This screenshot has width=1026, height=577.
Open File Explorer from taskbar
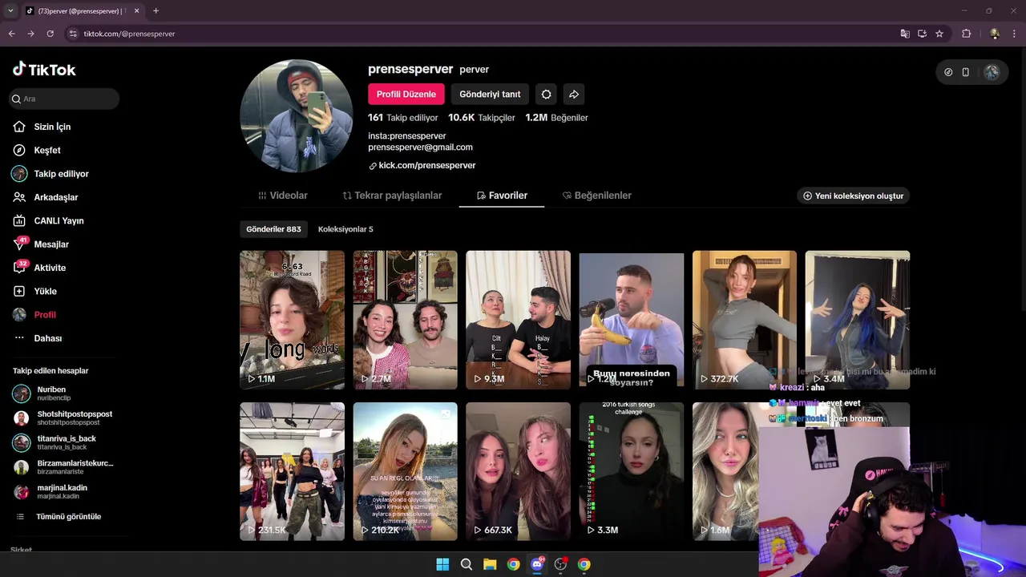click(x=490, y=564)
